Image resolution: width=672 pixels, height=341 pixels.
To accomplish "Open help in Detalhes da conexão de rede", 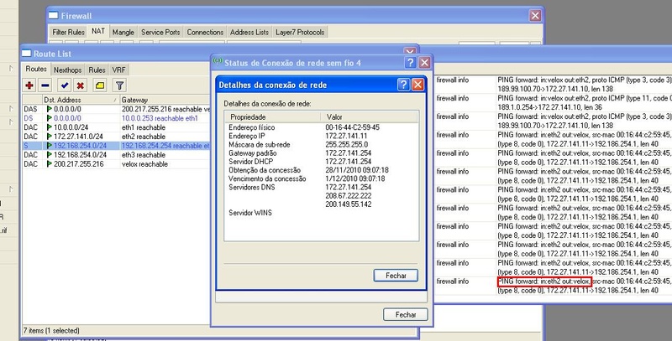I will [x=403, y=85].
